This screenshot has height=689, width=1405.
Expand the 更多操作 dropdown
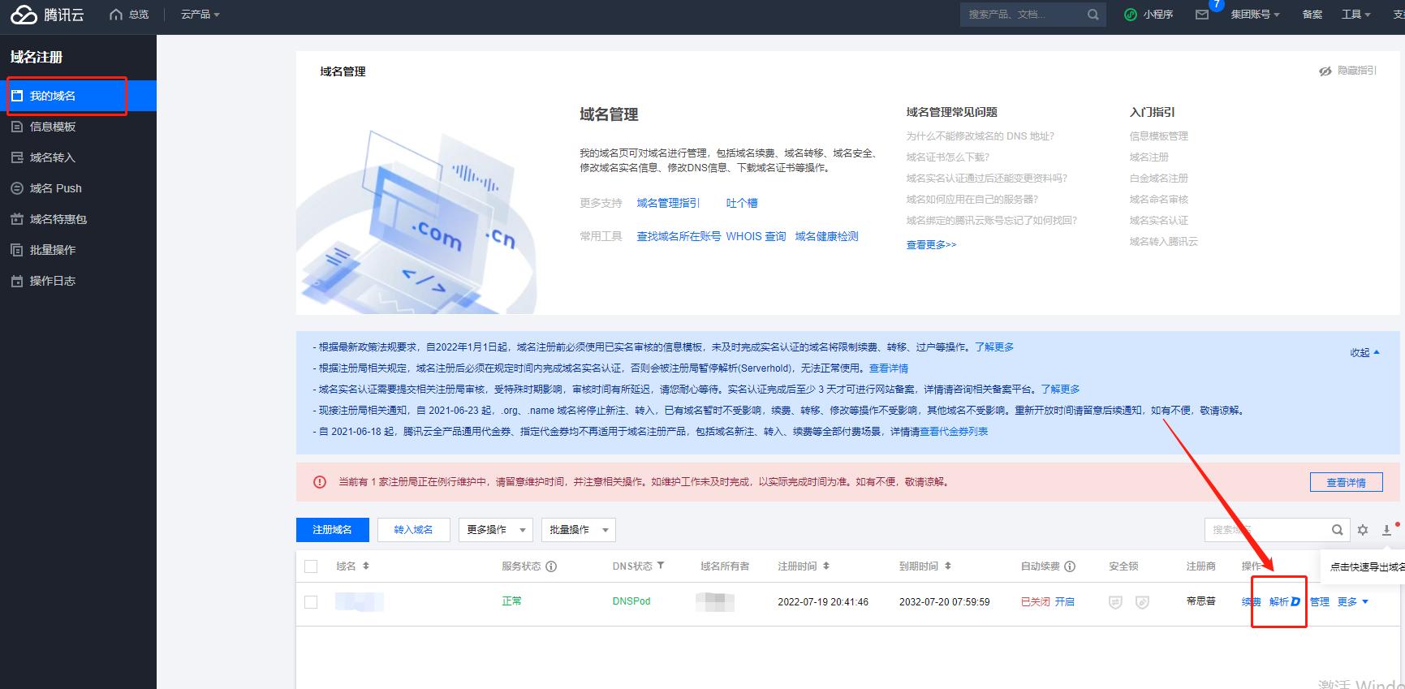click(496, 530)
